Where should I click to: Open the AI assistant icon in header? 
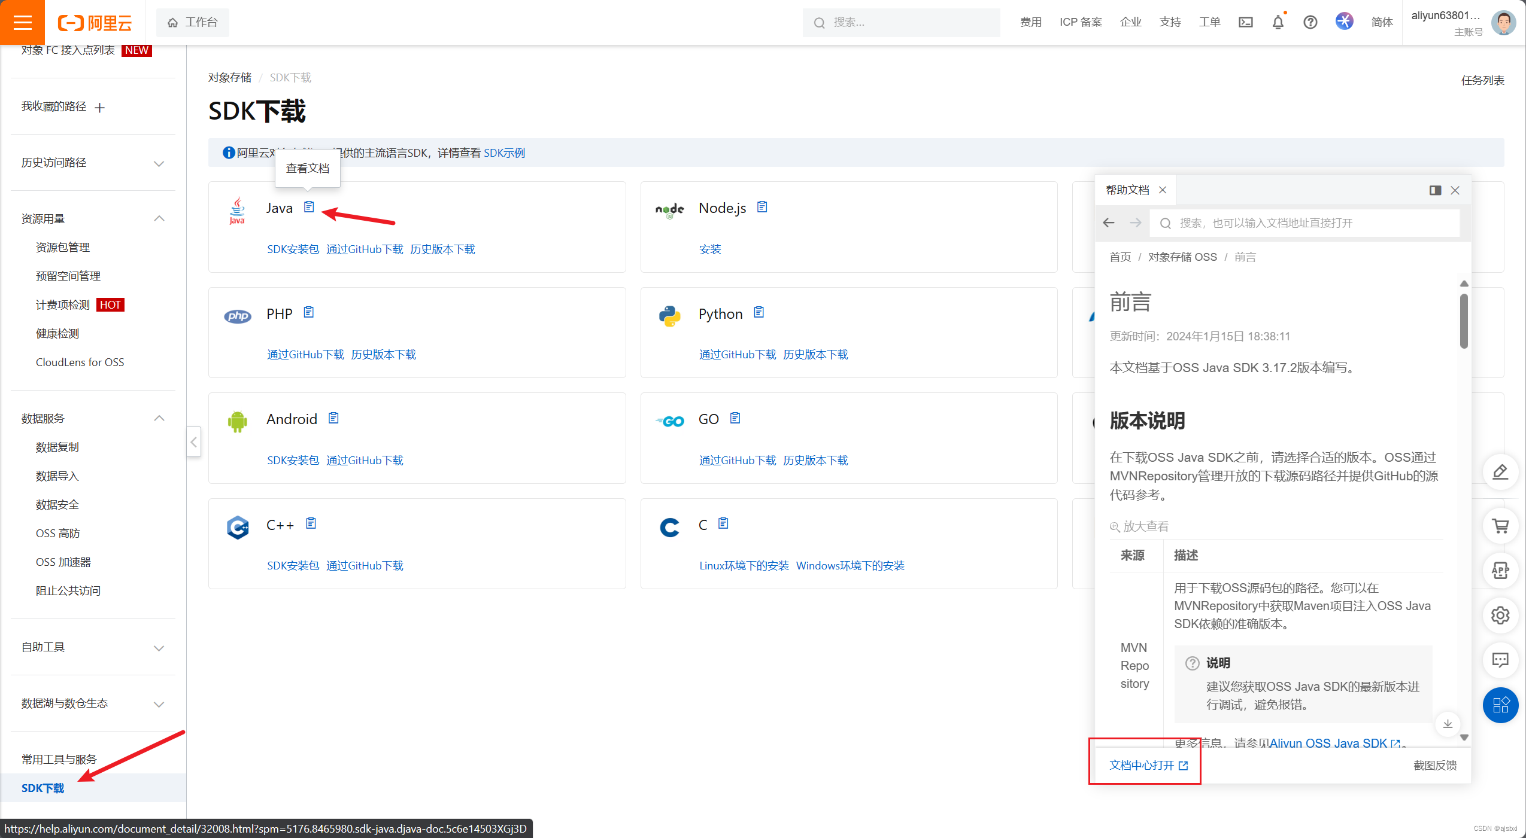point(1345,21)
